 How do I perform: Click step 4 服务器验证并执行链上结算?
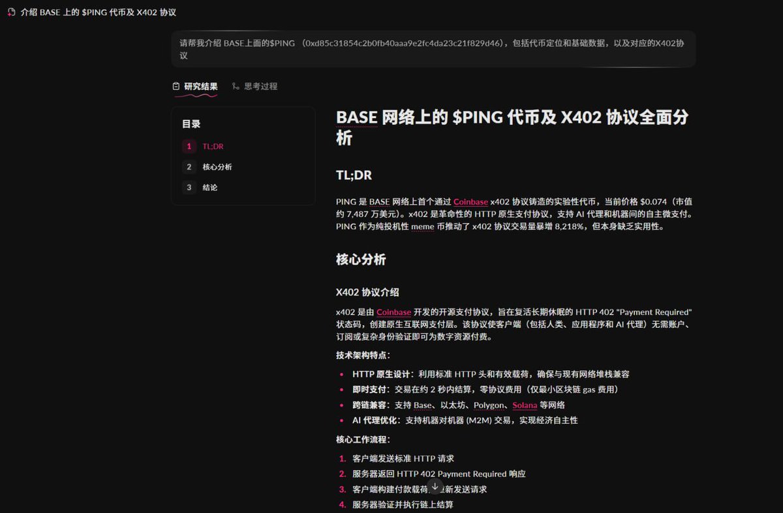pos(403,505)
